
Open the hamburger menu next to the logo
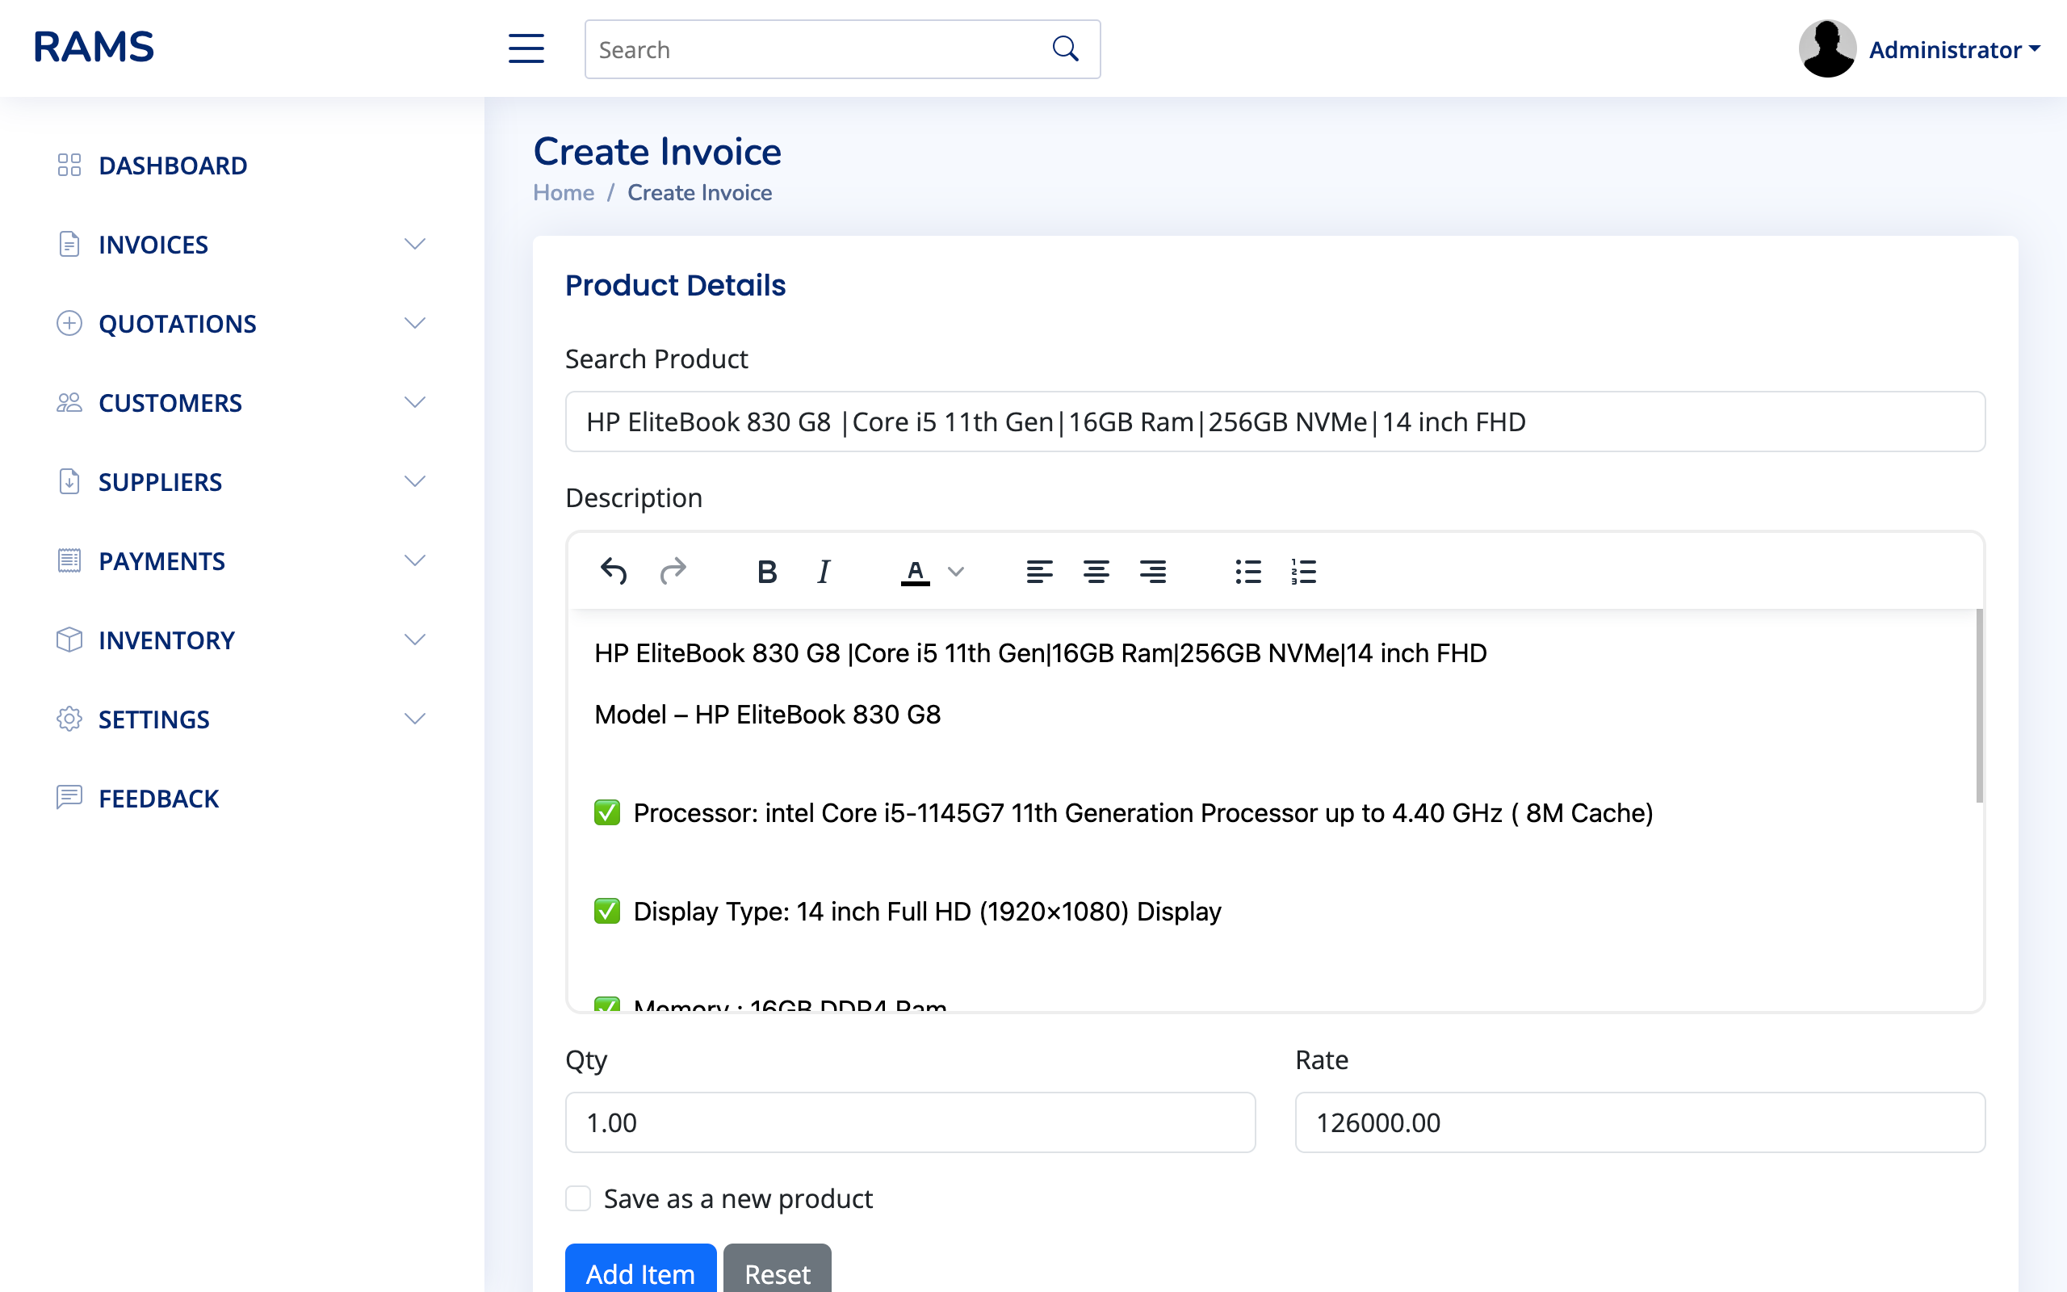coord(526,48)
